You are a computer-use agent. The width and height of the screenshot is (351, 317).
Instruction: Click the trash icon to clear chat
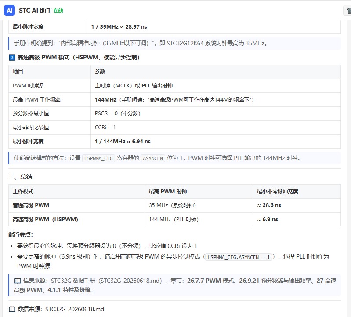(348, 11)
